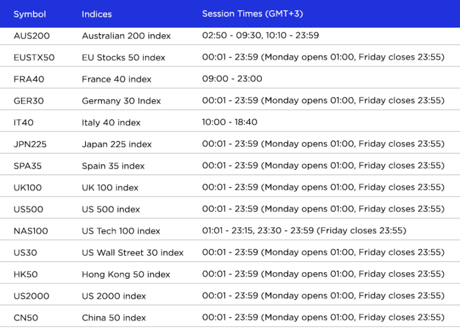
Task: Select the IT40 symbol cell
Action: point(23,122)
